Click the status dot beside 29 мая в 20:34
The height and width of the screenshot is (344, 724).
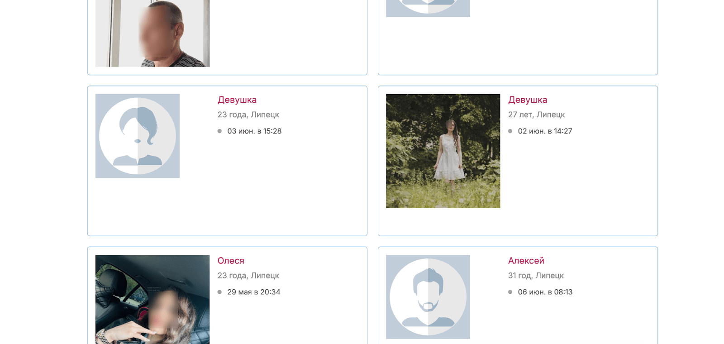pyautogui.click(x=219, y=292)
